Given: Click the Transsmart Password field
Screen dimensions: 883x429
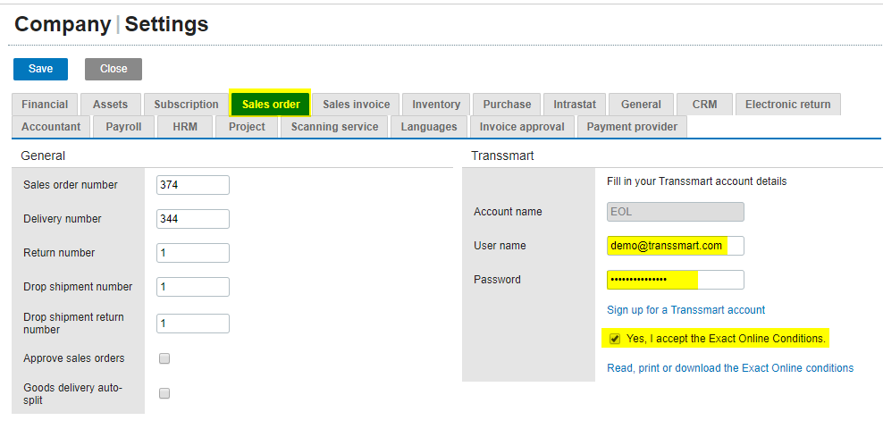Looking at the screenshot, I should tap(675, 280).
